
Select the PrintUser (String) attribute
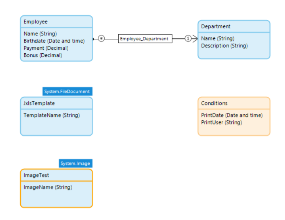[x=222, y=122]
